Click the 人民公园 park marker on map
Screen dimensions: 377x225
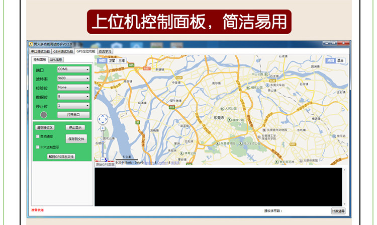point(222,109)
